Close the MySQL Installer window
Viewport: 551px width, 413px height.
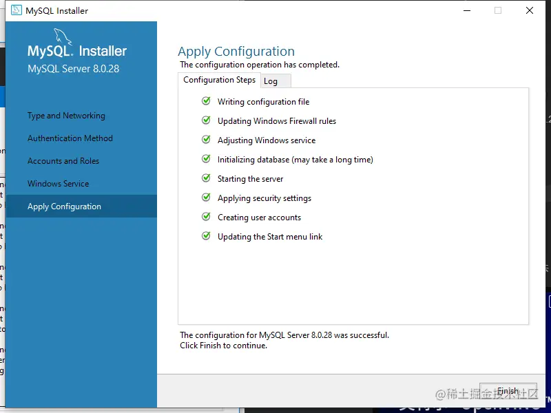(x=530, y=10)
